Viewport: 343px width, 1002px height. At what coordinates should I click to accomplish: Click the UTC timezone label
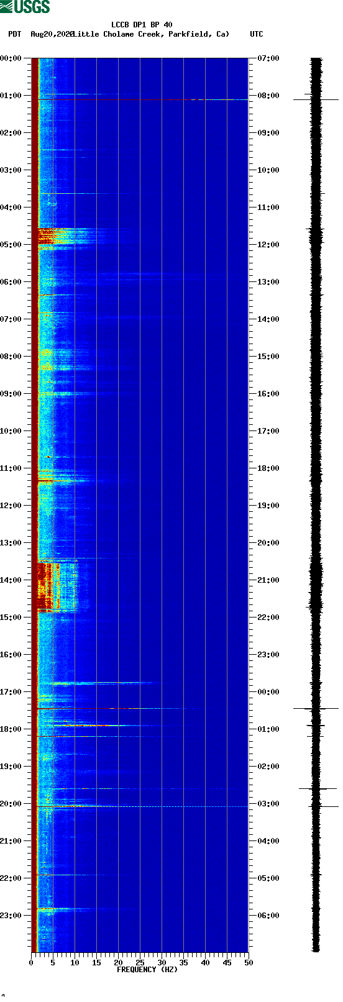click(x=257, y=34)
